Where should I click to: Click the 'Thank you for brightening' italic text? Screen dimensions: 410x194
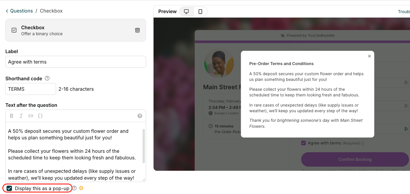click(x=306, y=123)
